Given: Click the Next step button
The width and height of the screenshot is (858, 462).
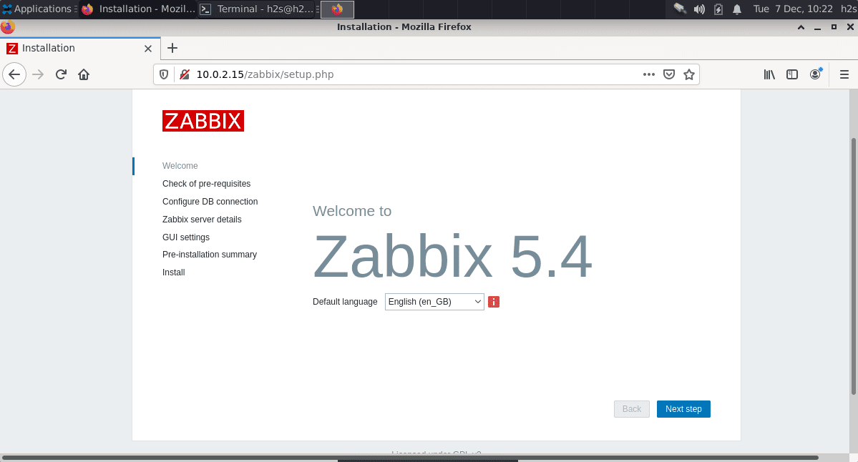Looking at the screenshot, I should pyautogui.click(x=683, y=408).
